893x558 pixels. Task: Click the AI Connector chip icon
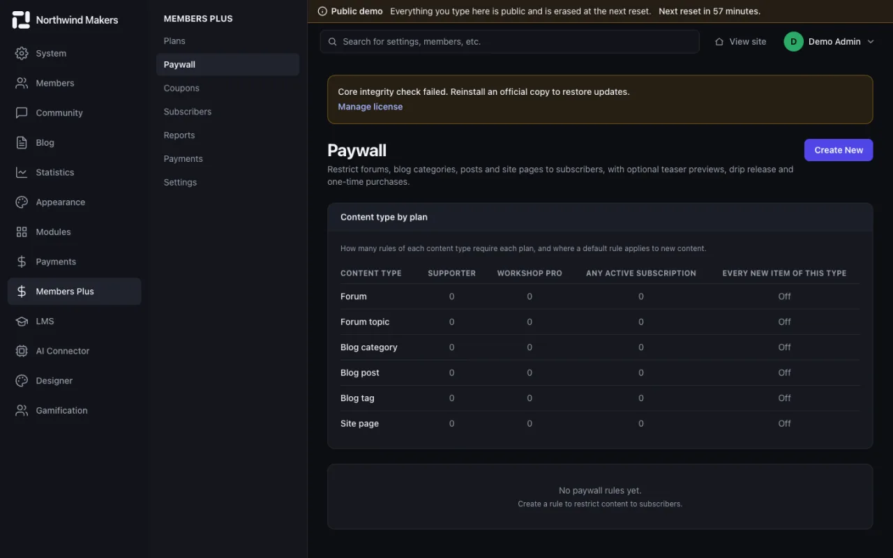[x=22, y=351]
